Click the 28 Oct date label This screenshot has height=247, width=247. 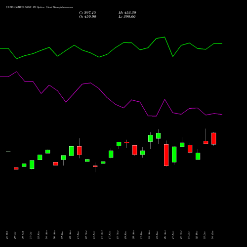(x=7, y=235)
